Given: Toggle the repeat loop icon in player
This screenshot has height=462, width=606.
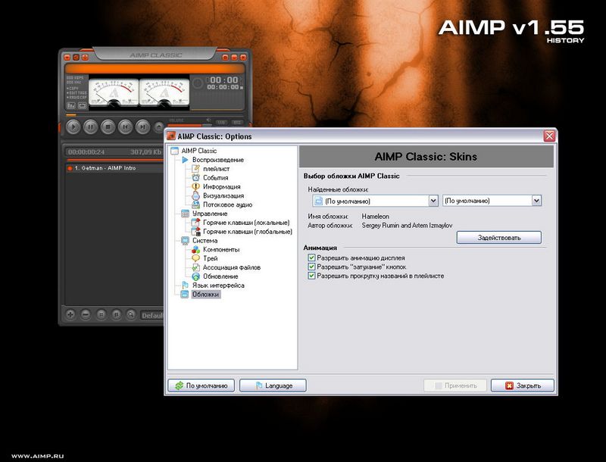Looking at the screenshot, I should tap(83, 105).
